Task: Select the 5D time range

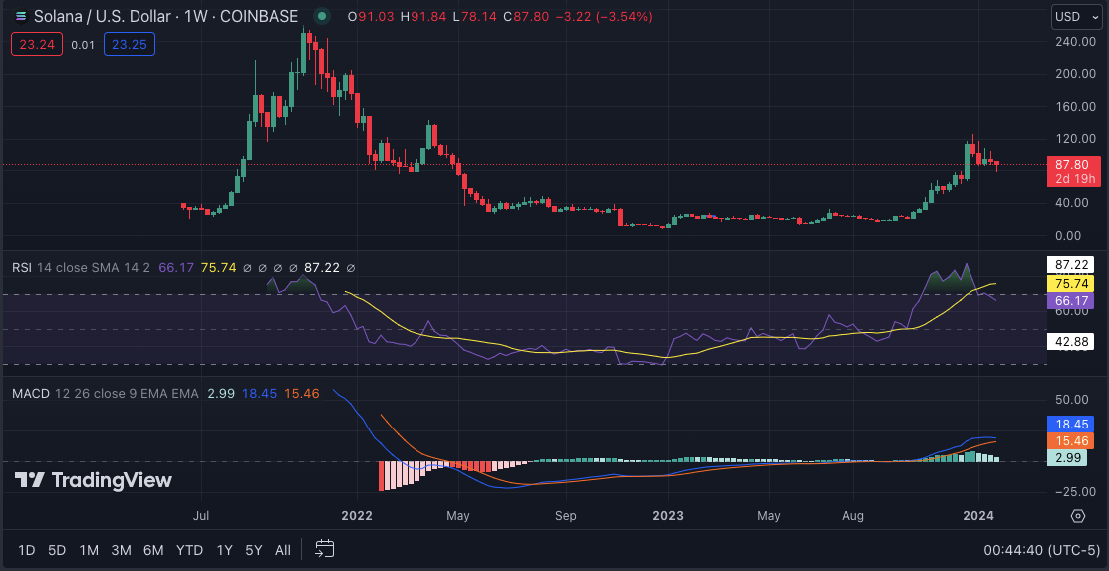Action: (x=57, y=550)
